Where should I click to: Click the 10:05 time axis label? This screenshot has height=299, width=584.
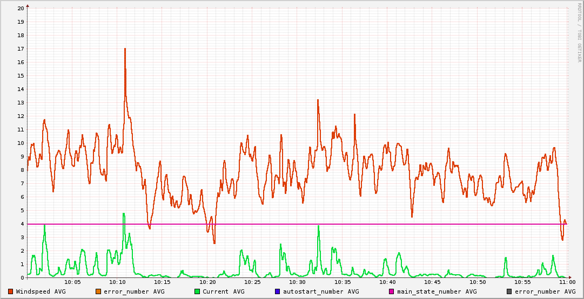(x=72, y=282)
